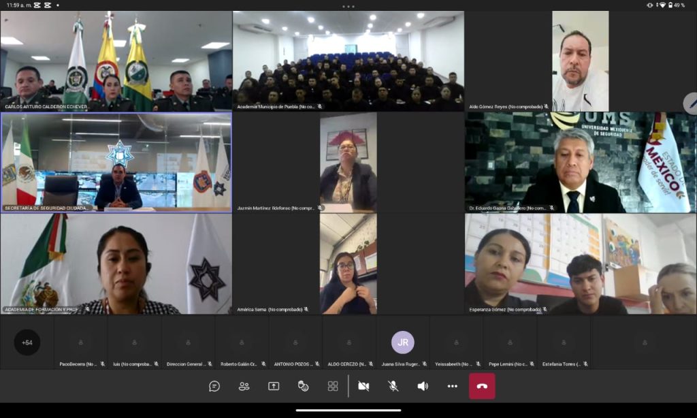Unmute the microphone
697x418 pixels.
[393, 386]
